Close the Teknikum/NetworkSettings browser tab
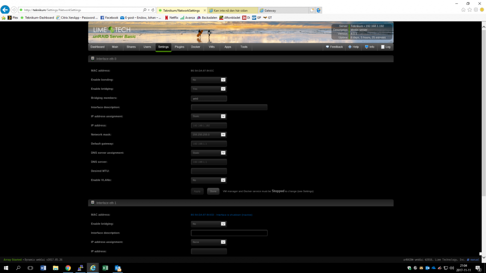 pyautogui.click(x=205, y=10)
